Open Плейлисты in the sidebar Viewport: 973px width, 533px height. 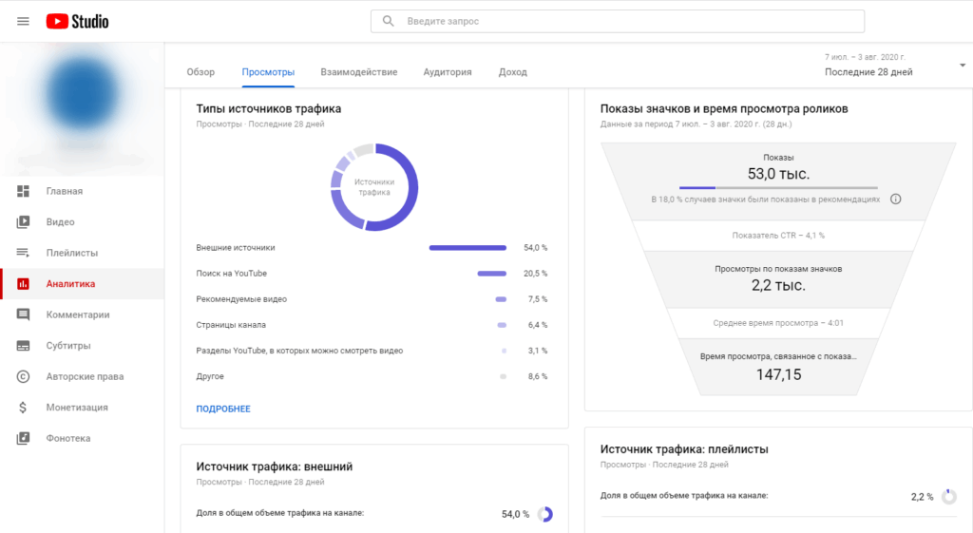tap(82, 253)
